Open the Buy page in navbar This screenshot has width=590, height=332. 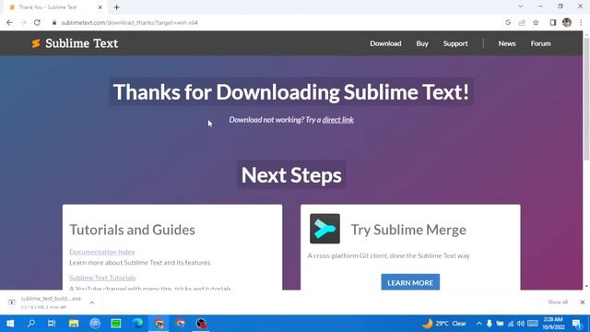click(422, 43)
